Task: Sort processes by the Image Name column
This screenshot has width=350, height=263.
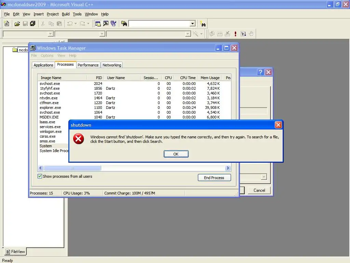Action: tap(62, 78)
